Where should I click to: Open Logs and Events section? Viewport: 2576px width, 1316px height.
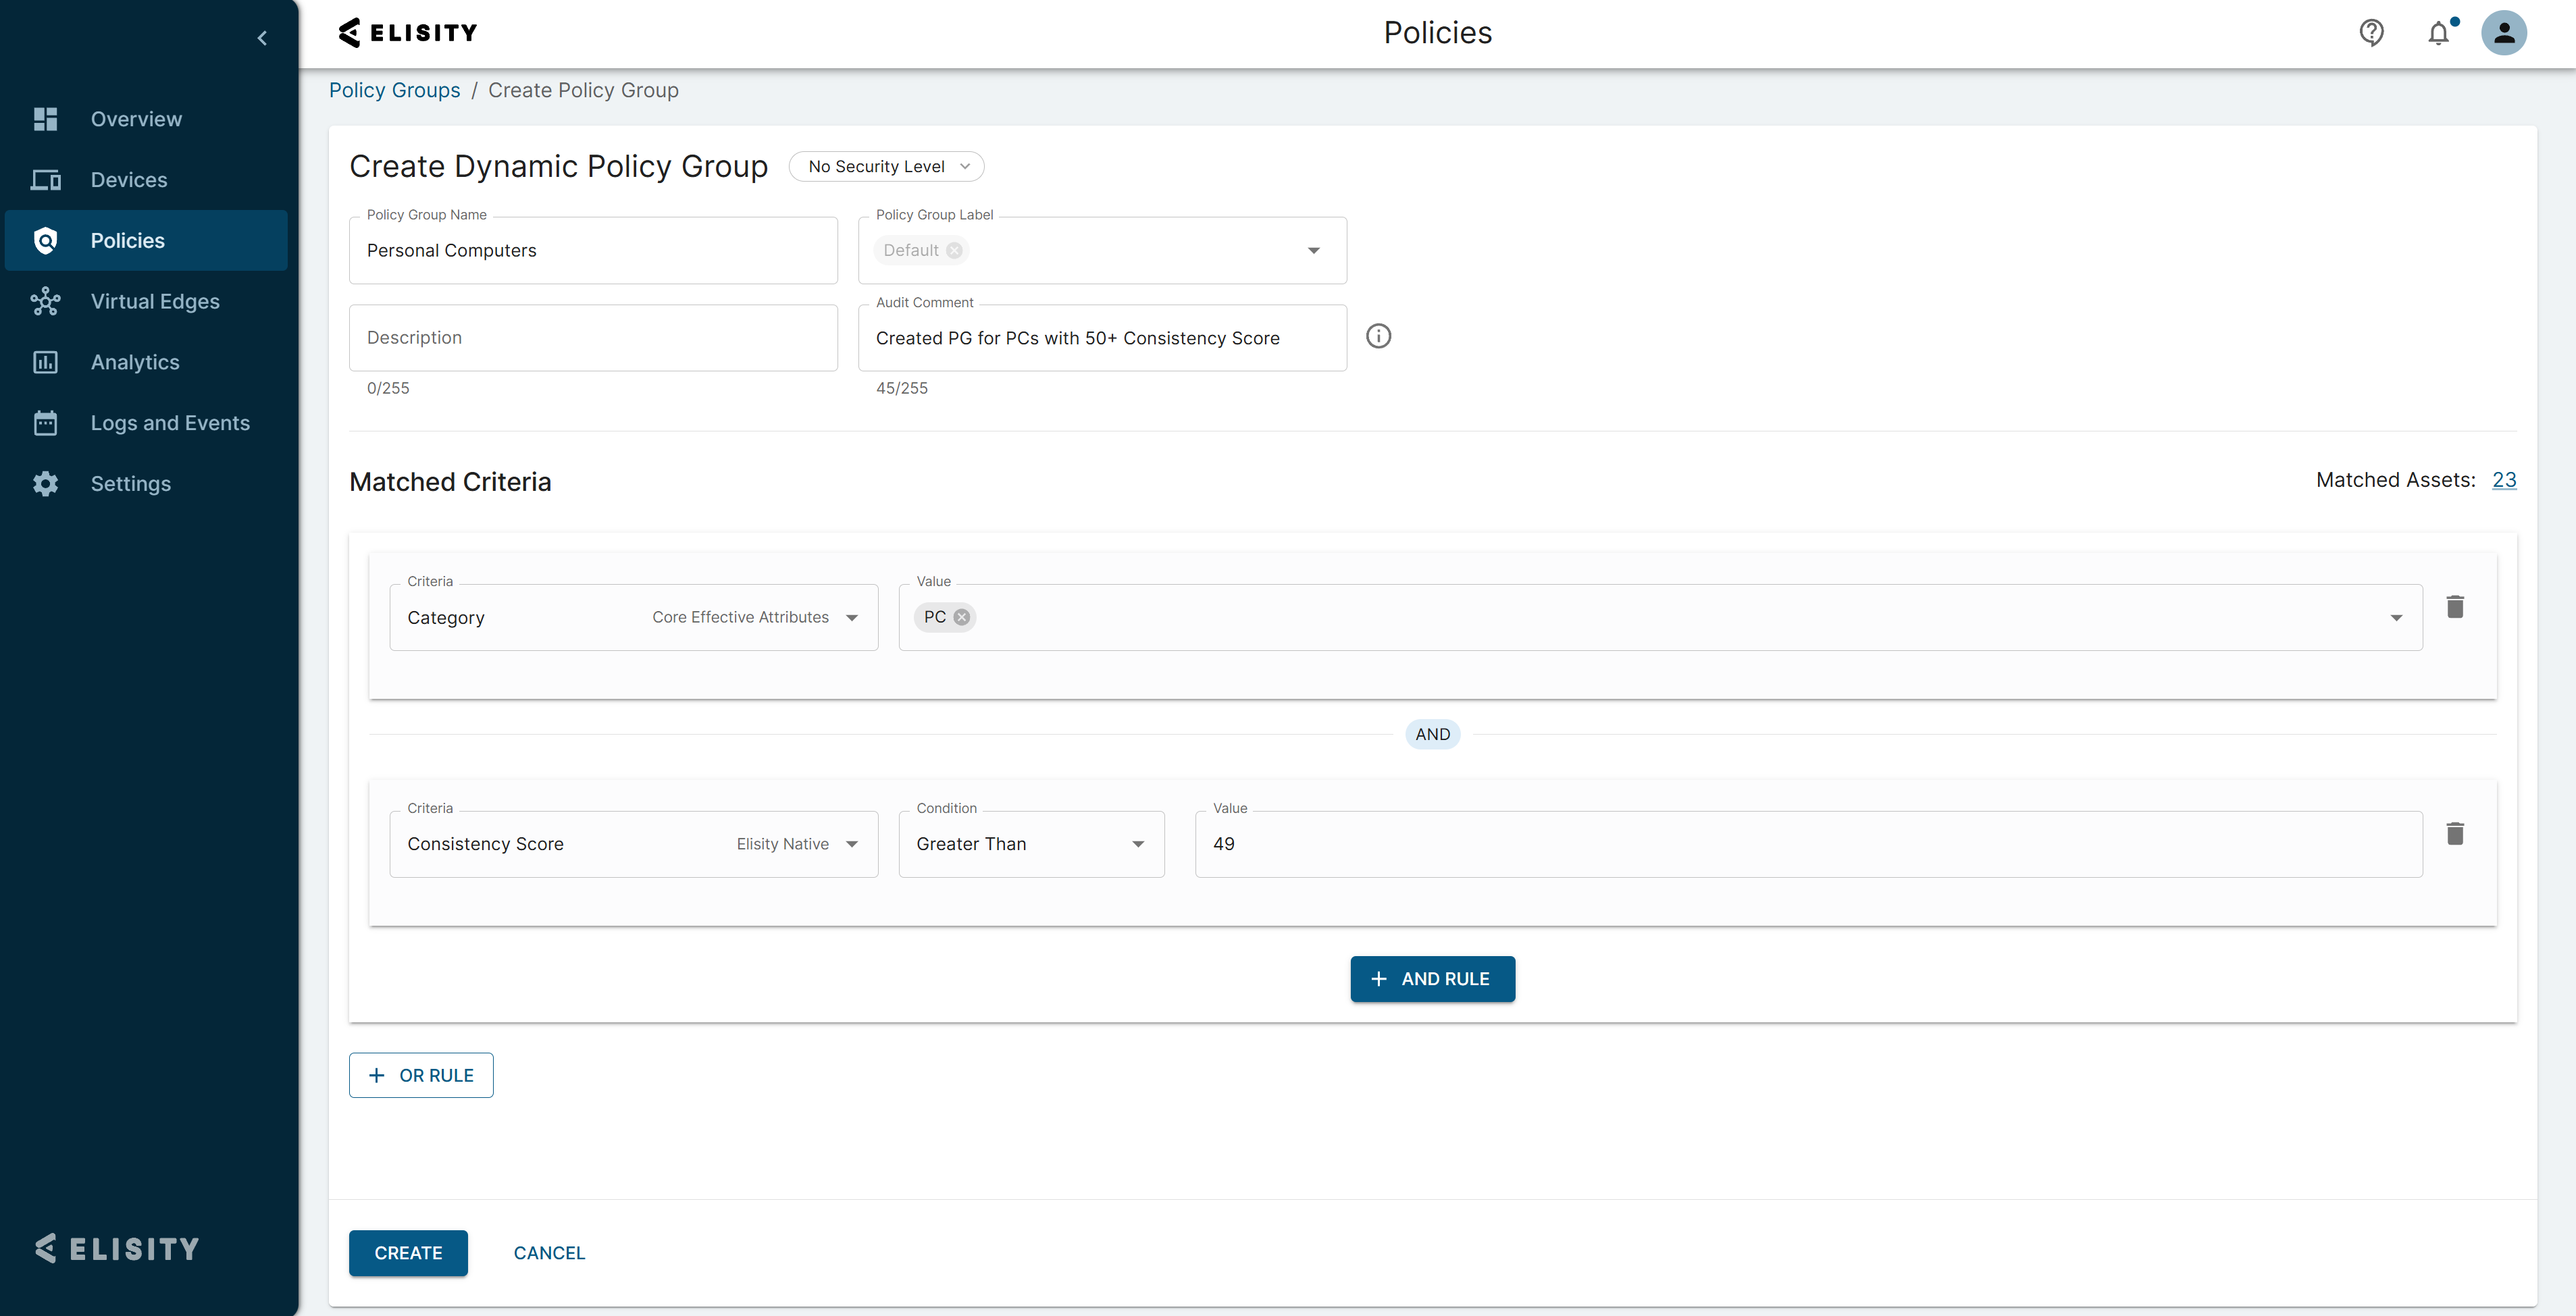[170, 423]
